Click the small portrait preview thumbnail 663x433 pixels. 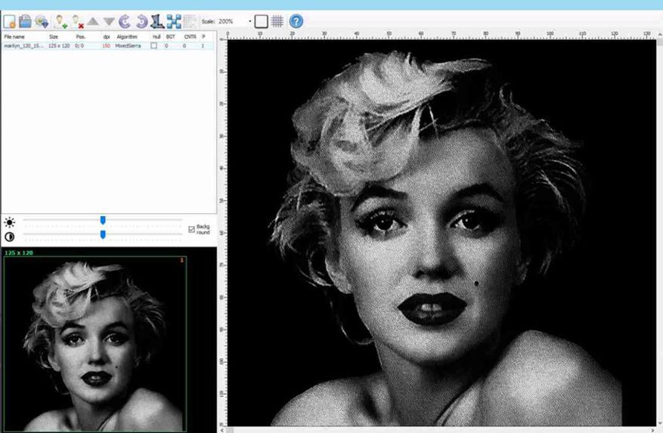click(95, 343)
